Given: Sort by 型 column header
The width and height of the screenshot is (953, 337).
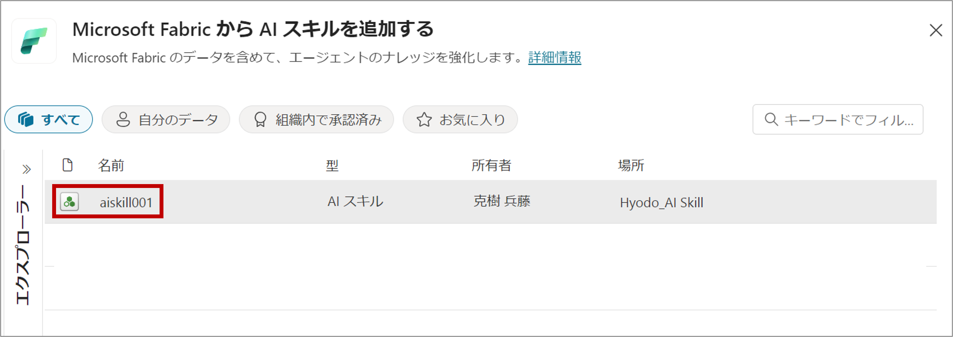Looking at the screenshot, I should pos(332,165).
